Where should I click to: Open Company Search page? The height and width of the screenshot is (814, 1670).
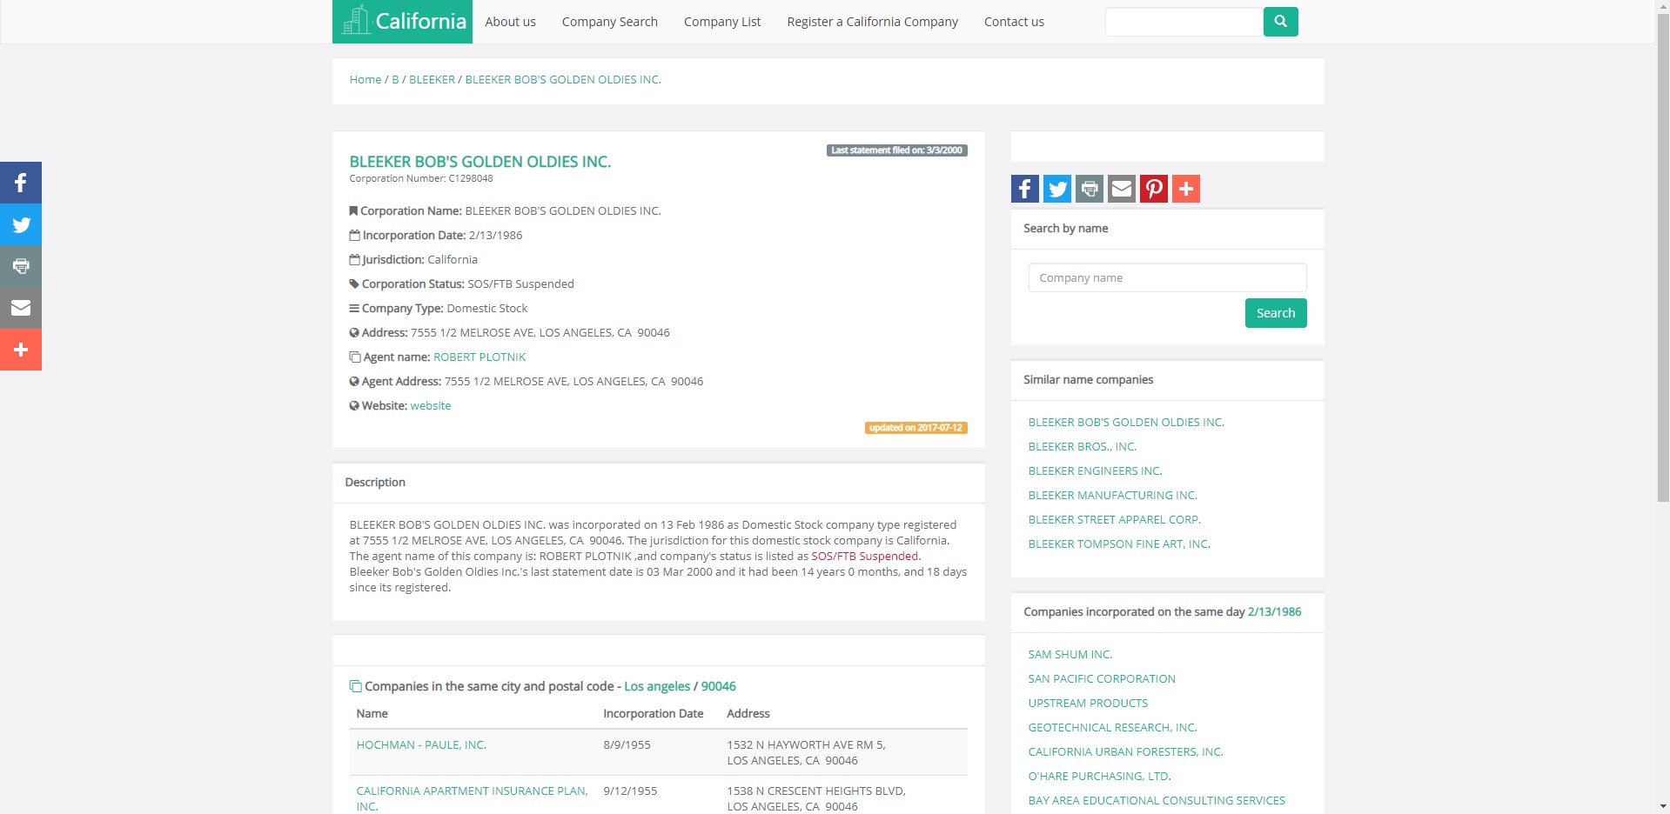pyautogui.click(x=609, y=22)
